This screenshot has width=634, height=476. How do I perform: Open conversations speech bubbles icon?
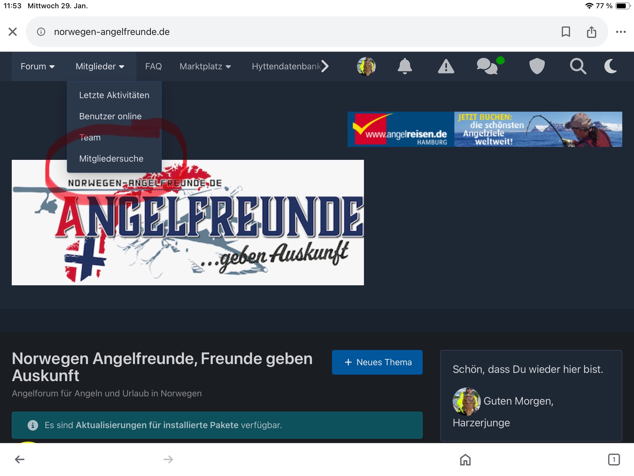click(487, 66)
